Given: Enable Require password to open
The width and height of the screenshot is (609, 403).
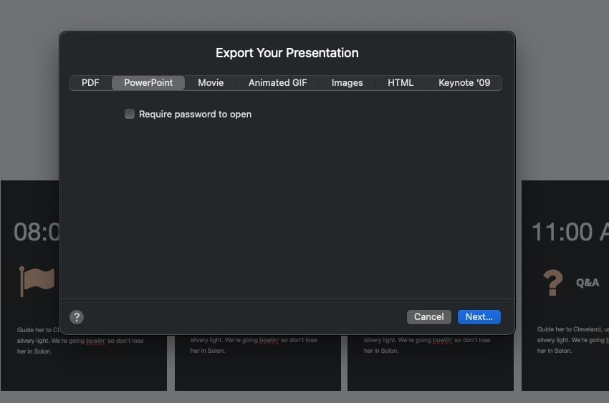Looking at the screenshot, I should pyautogui.click(x=130, y=114).
